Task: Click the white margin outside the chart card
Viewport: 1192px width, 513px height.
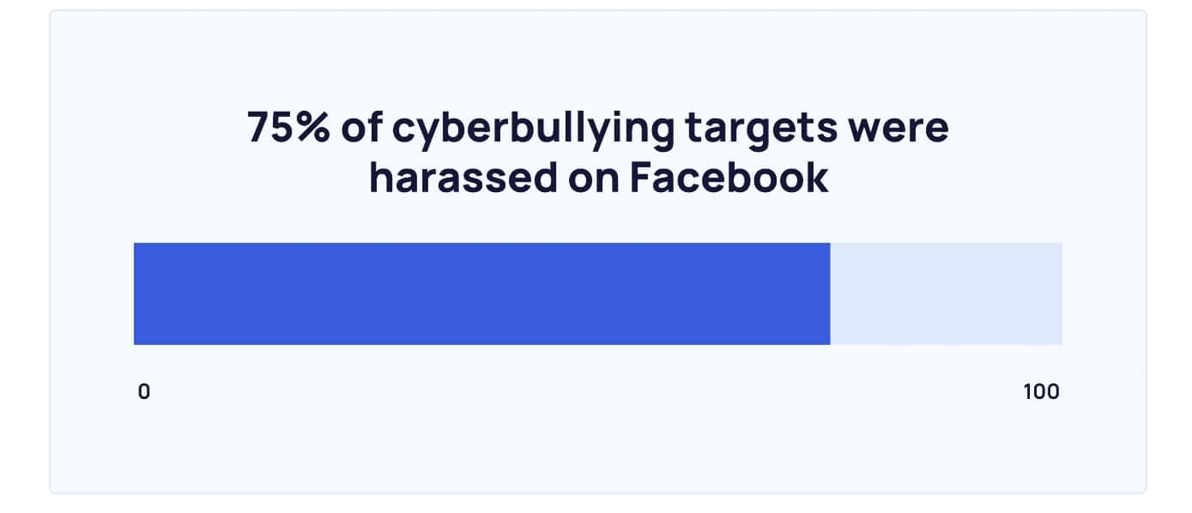Action: pos(24,257)
